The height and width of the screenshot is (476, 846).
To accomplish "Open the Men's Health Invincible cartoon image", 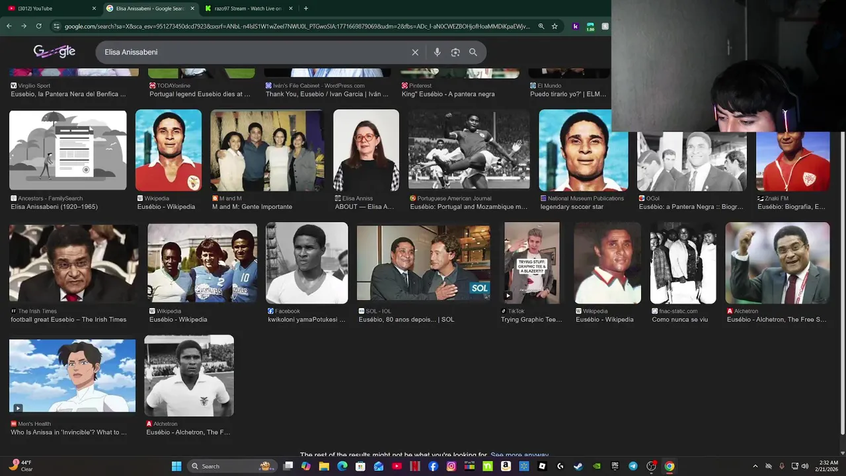I will tap(73, 376).
